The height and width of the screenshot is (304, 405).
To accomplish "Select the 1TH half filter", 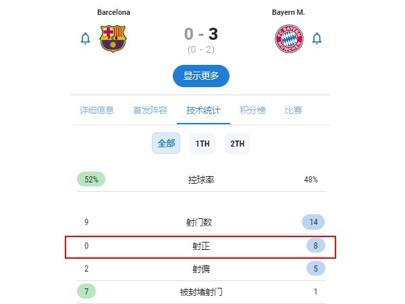I will pyautogui.click(x=202, y=143).
